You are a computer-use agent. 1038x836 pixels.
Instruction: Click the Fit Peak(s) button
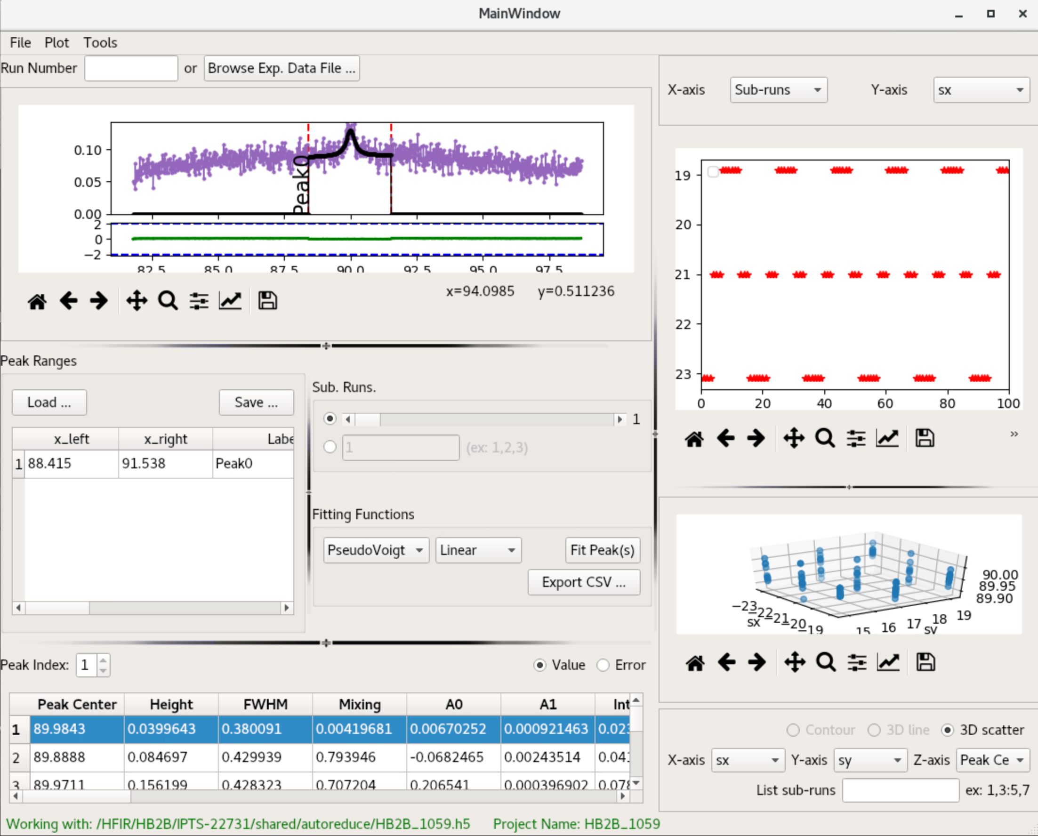point(603,550)
